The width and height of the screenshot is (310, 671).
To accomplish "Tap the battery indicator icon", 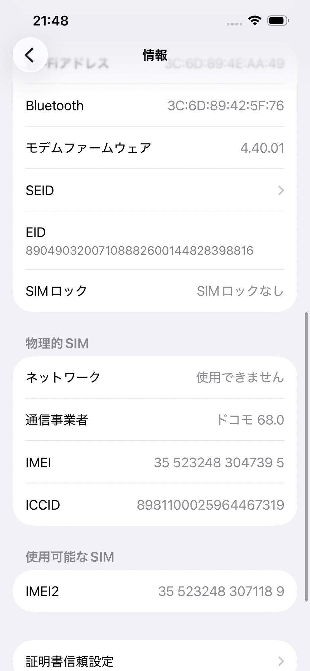I will pyautogui.click(x=278, y=21).
